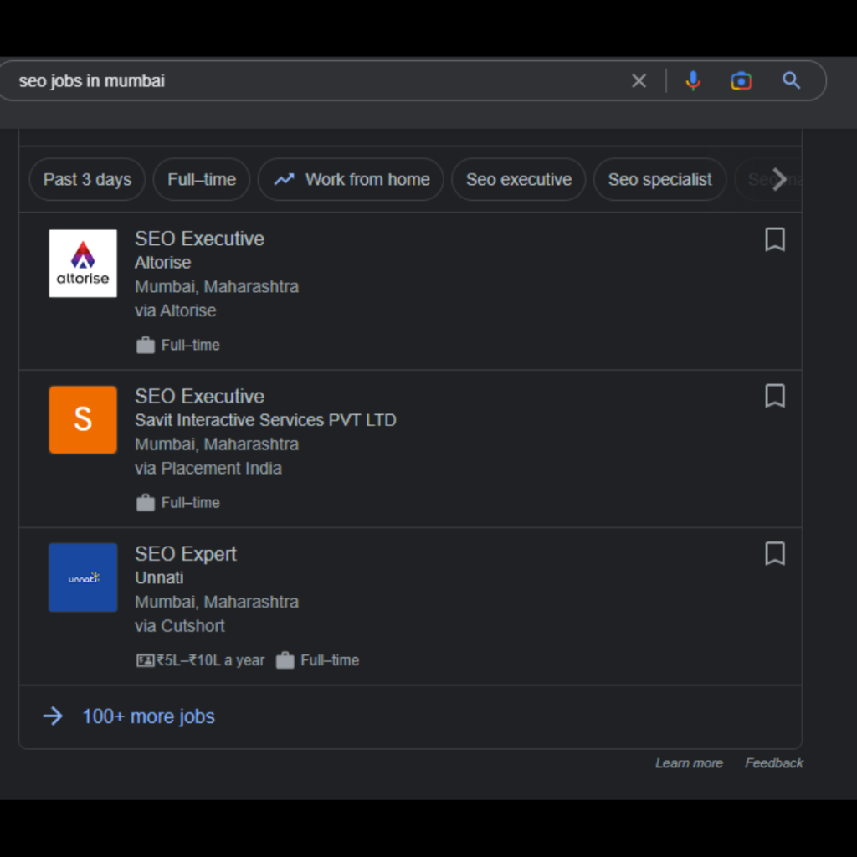
Task: Submit search with magnifying glass icon
Action: click(x=791, y=81)
